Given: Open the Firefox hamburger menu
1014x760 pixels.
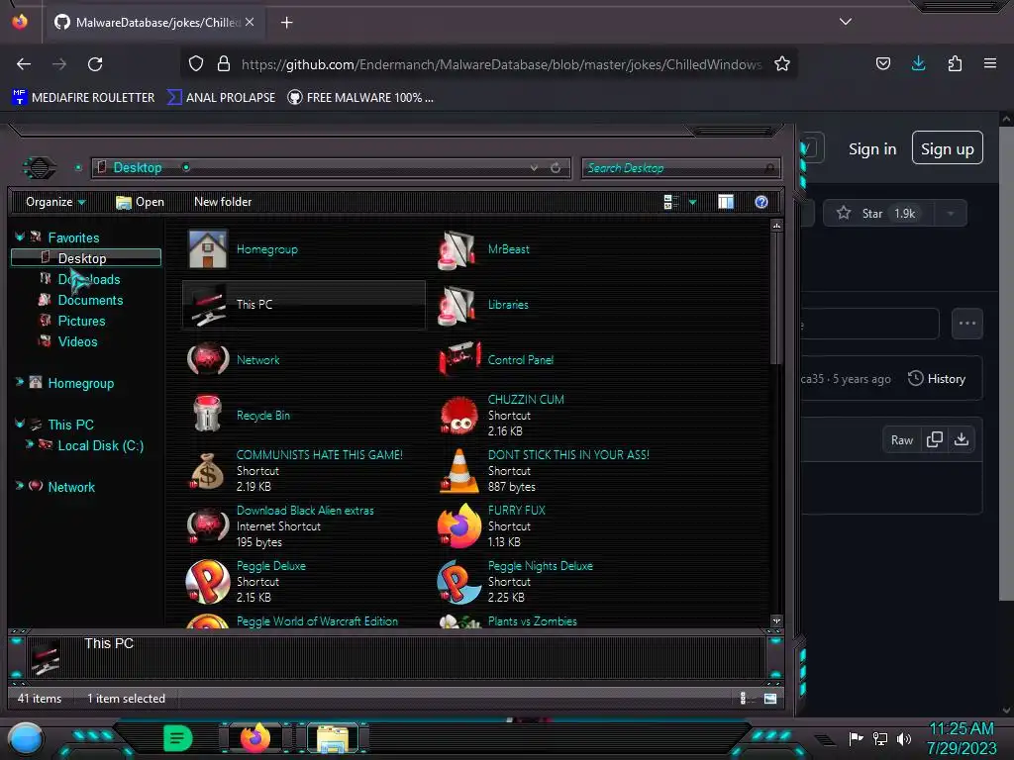Looking at the screenshot, I should click(989, 63).
